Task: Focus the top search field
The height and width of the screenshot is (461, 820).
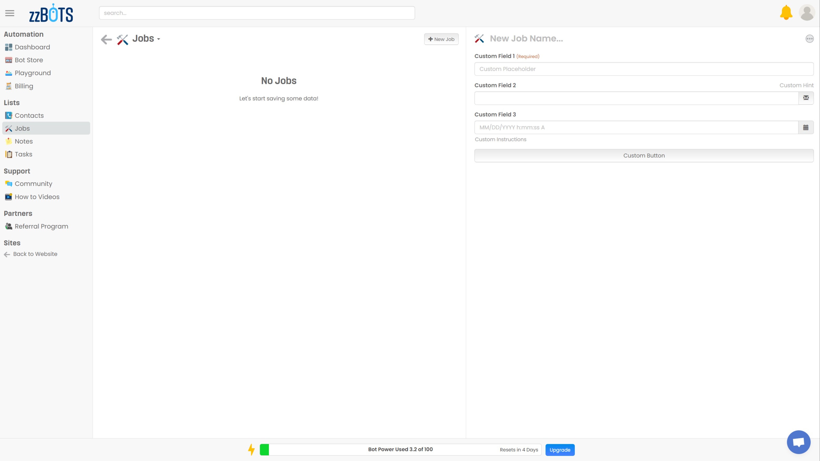Action: click(257, 13)
